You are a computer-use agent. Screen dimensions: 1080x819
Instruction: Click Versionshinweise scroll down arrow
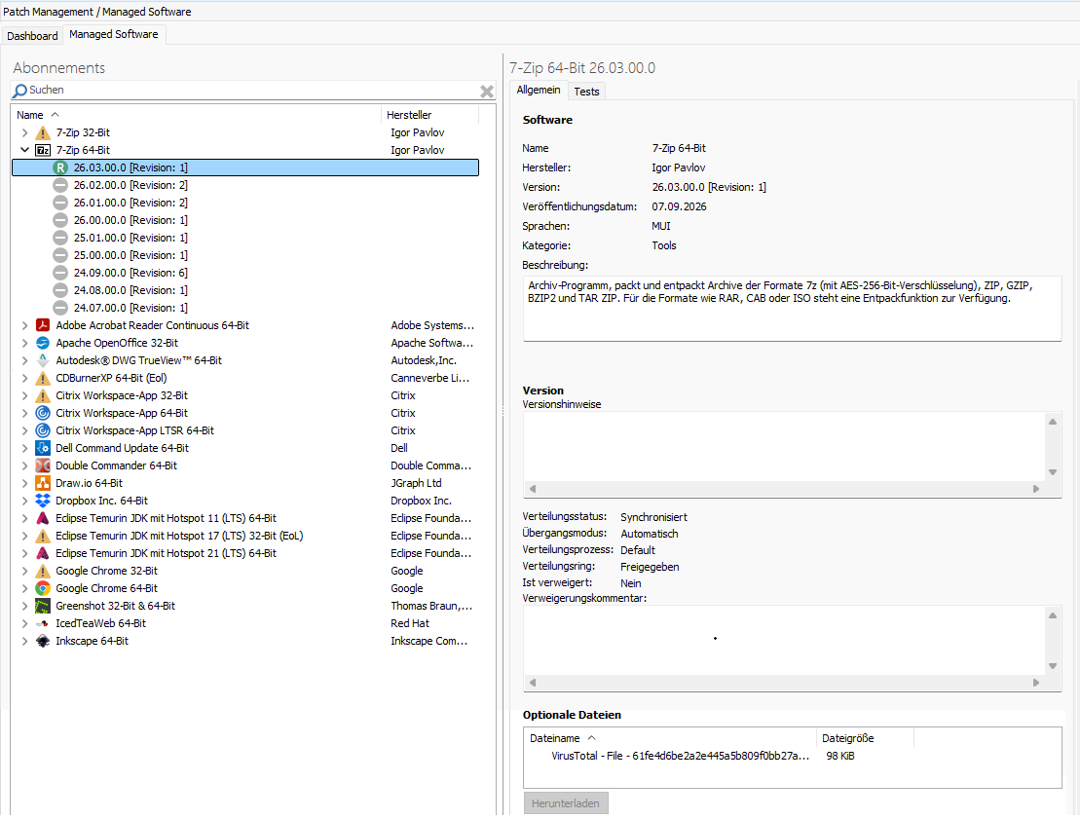click(1053, 472)
